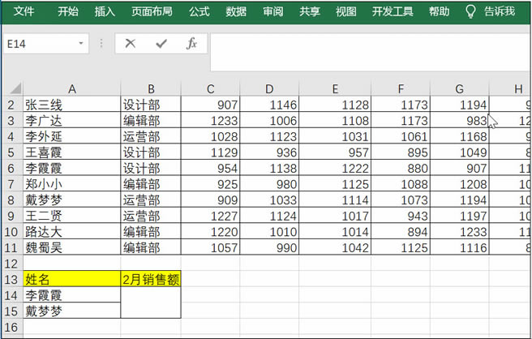Open the 文件 menu tab

24,11
